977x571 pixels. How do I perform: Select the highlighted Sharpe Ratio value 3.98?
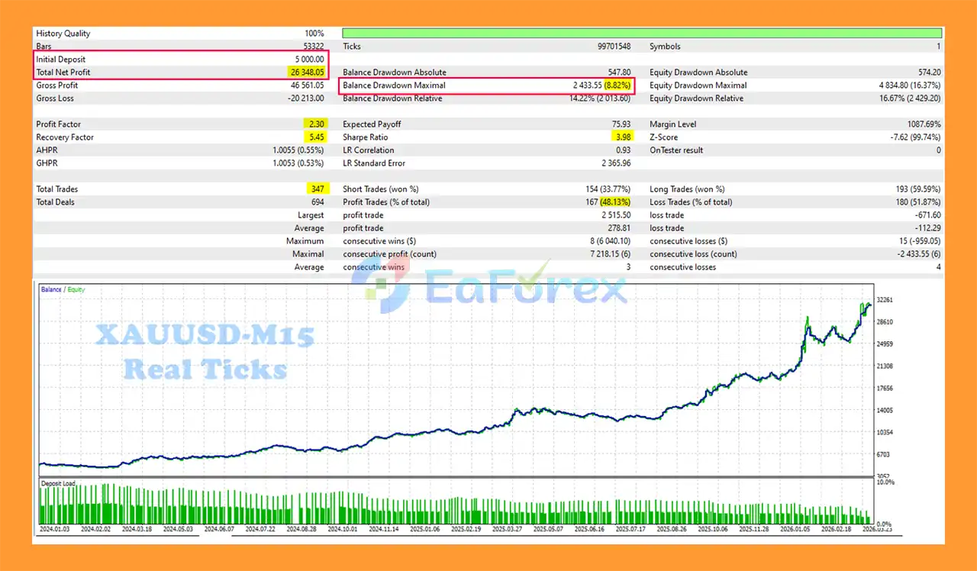[x=624, y=137]
